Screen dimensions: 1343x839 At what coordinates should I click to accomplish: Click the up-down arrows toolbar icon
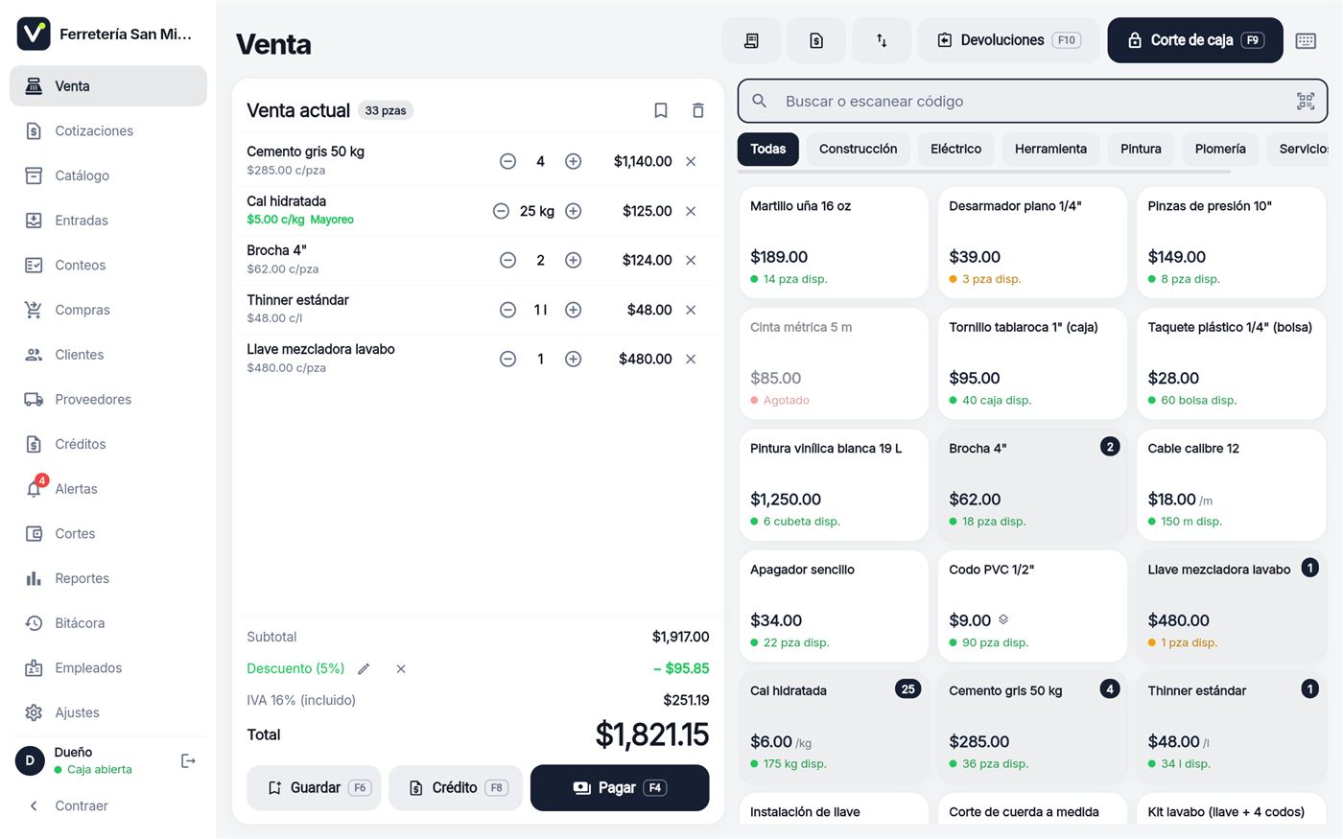tap(882, 40)
